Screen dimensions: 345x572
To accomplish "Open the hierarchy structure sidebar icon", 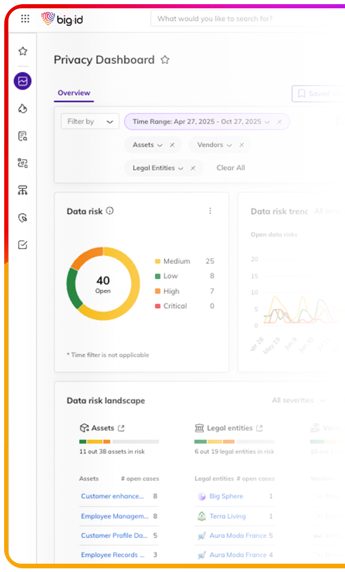I will (22, 190).
